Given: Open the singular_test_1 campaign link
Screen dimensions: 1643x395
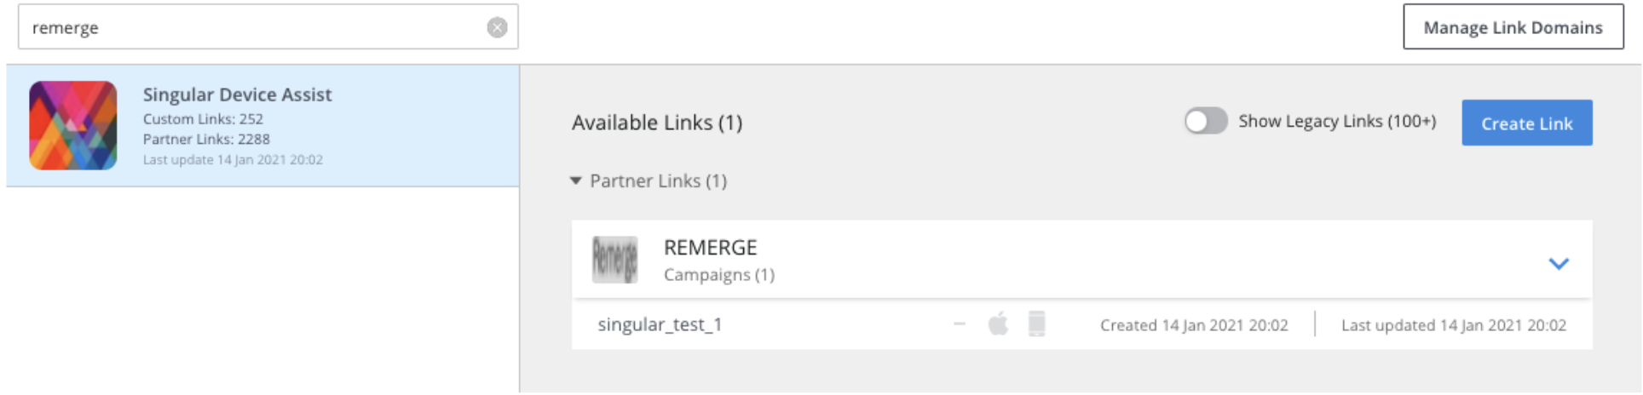Looking at the screenshot, I should click(x=660, y=324).
